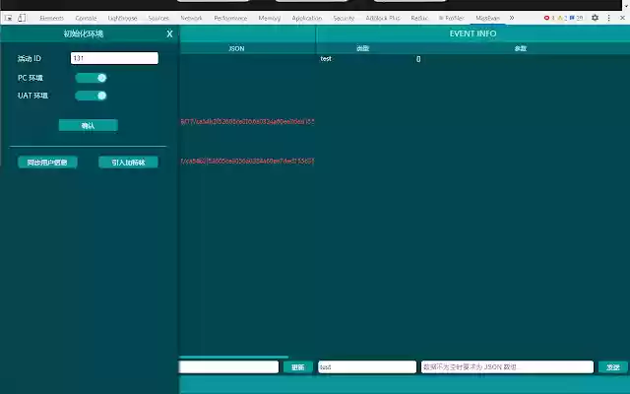Click the blue issues count indicator
The image size is (630, 394).
coord(576,18)
